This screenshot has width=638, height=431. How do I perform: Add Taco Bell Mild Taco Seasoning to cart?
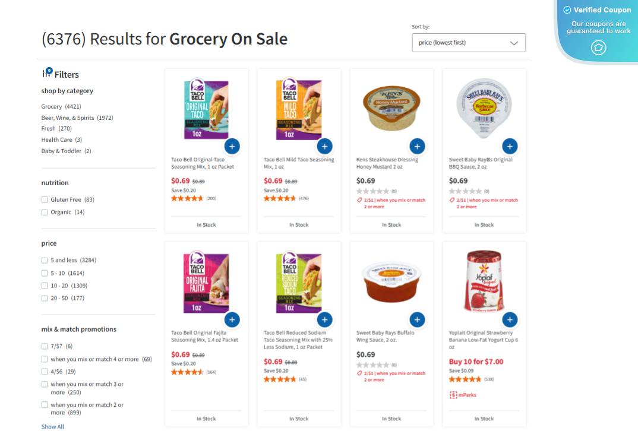[324, 145]
